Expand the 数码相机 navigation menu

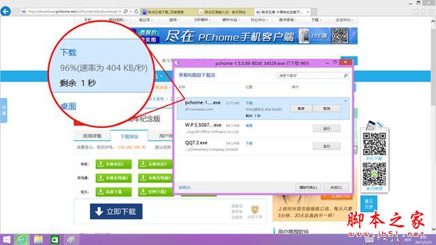117,20
